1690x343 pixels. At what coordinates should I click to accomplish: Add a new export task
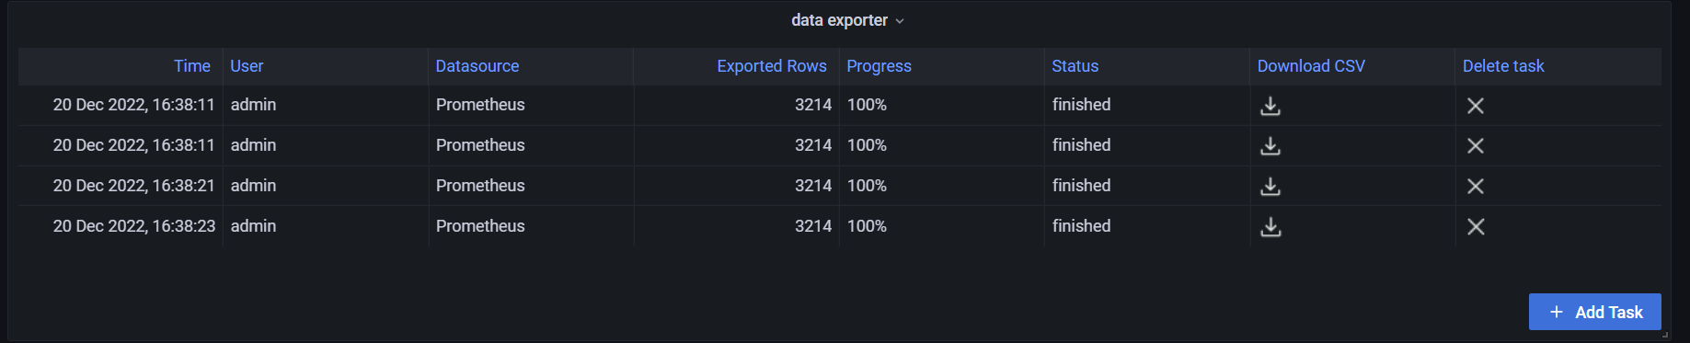1594,312
